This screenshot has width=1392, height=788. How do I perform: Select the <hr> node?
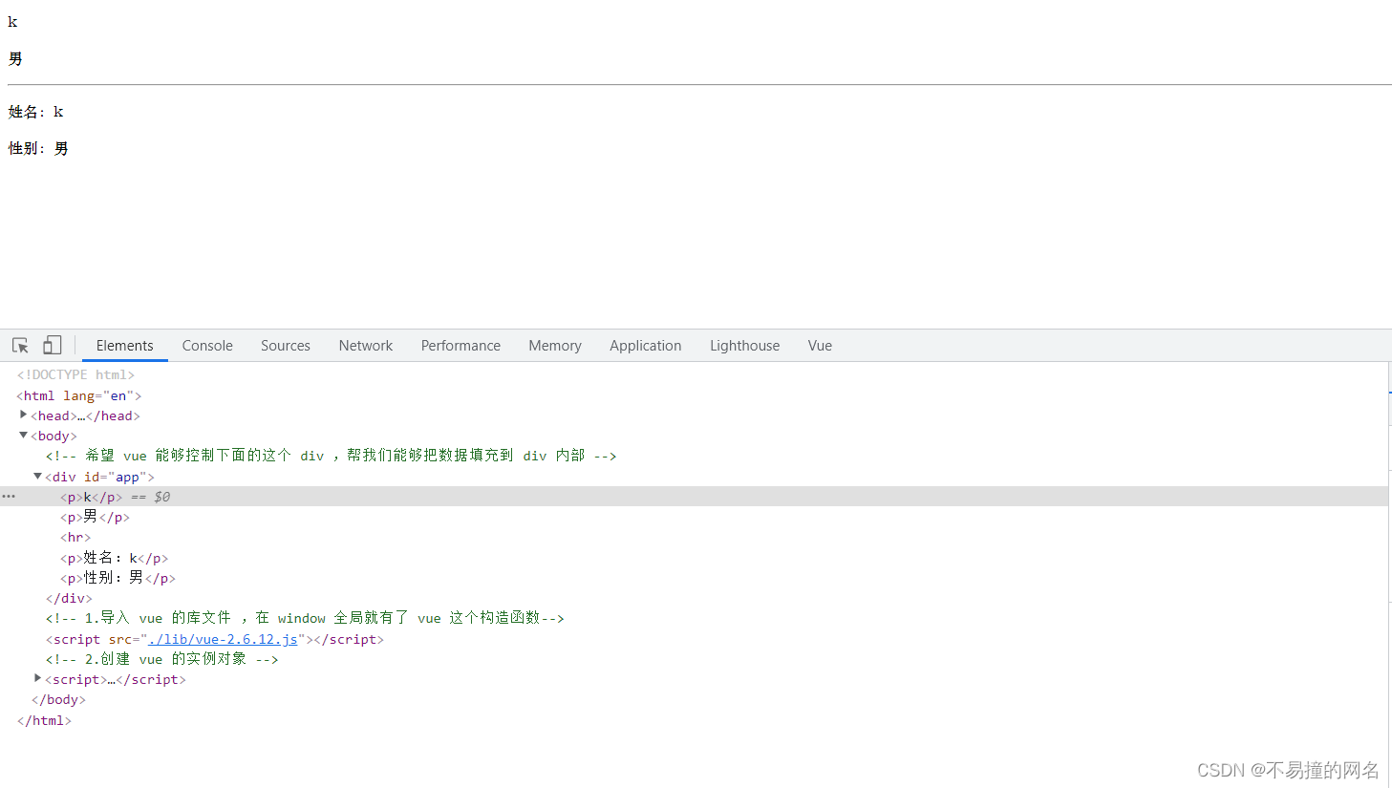(75, 538)
